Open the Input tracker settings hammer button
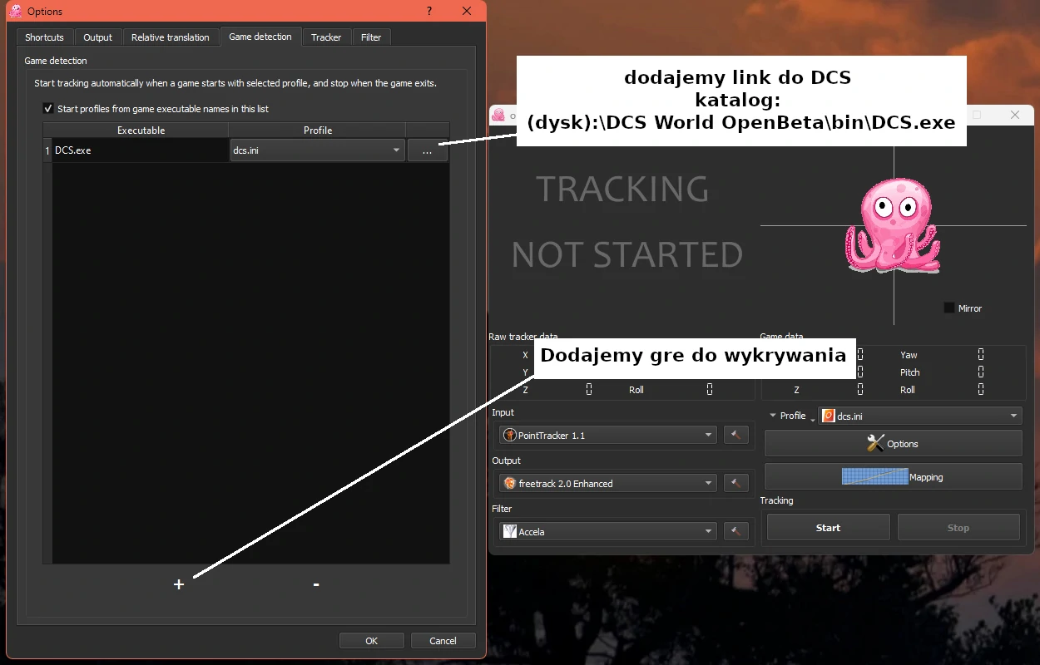This screenshot has width=1040, height=665. click(x=736, y=435)
